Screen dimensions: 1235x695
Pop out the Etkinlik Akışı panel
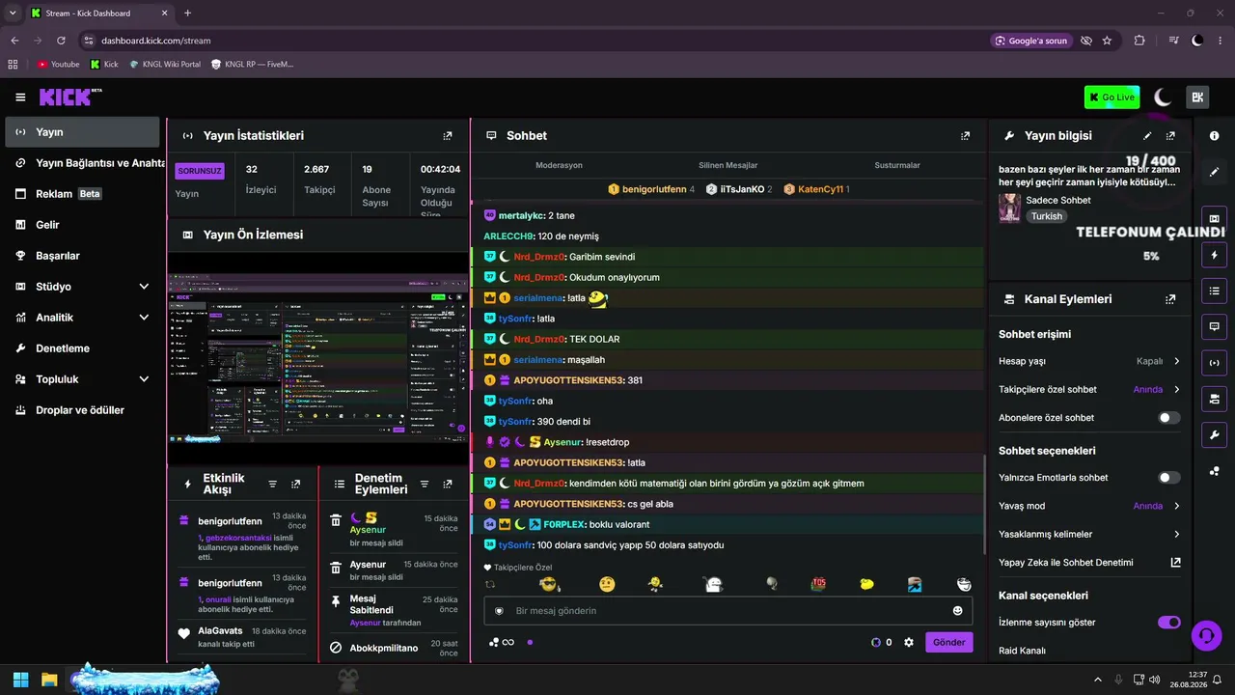pyautogui.click(x=296, y=484)
